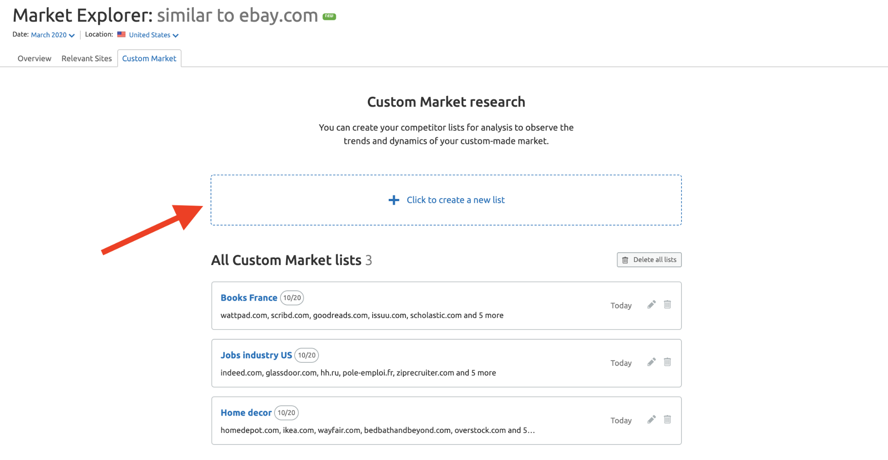Edit the Books France list with pencil icon

click(651, 305)
